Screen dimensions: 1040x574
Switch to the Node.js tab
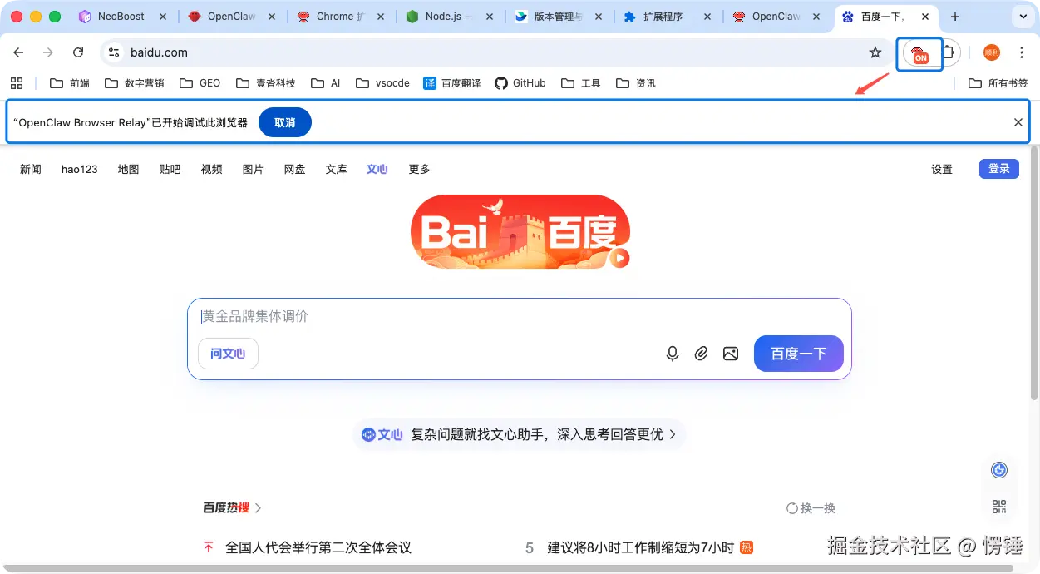point(450,17)
